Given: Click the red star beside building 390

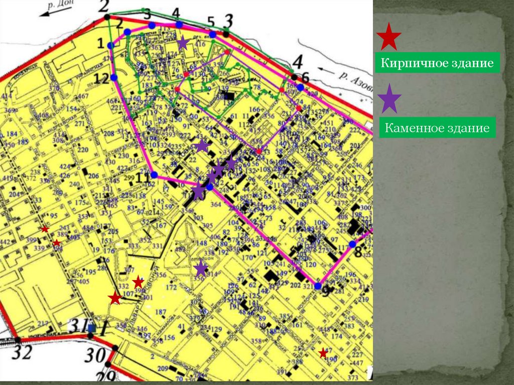Looking at the screenshot, I should (138, 282).
